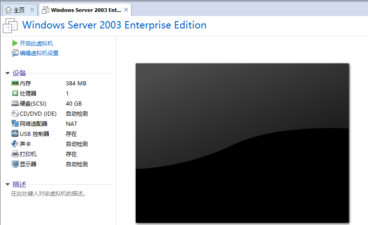Collapse the 描述 section
The width and height of the screenshot is (368, 225).
(x=7, y=185)
